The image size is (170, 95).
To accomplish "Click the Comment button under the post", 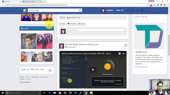I will coord(72,23).
